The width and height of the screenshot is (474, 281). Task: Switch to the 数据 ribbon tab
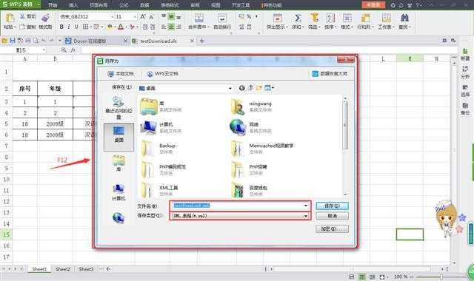pos(145,5)
